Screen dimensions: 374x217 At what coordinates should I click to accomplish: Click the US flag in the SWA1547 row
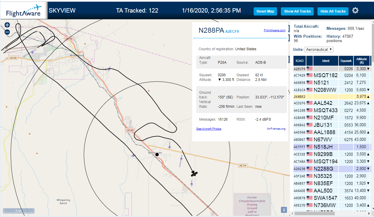(310, 198)
